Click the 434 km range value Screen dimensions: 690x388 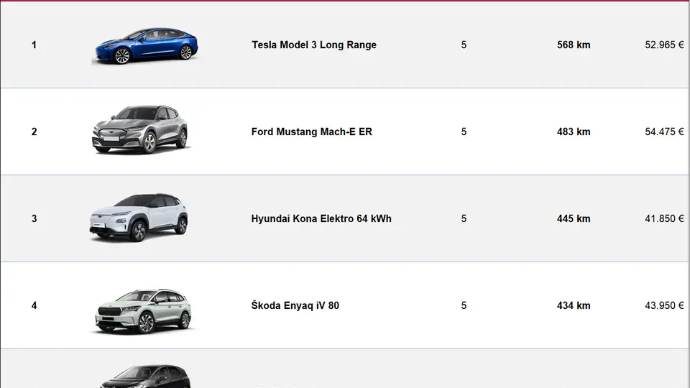[x=574, y=305]
